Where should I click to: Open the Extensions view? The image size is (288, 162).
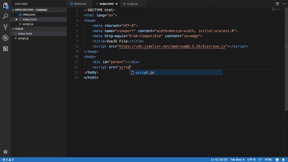tap(5, 49)
